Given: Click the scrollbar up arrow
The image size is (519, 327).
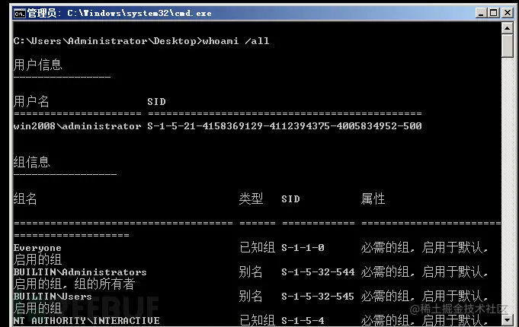Looking at the screenshot, I should [507, 28].
